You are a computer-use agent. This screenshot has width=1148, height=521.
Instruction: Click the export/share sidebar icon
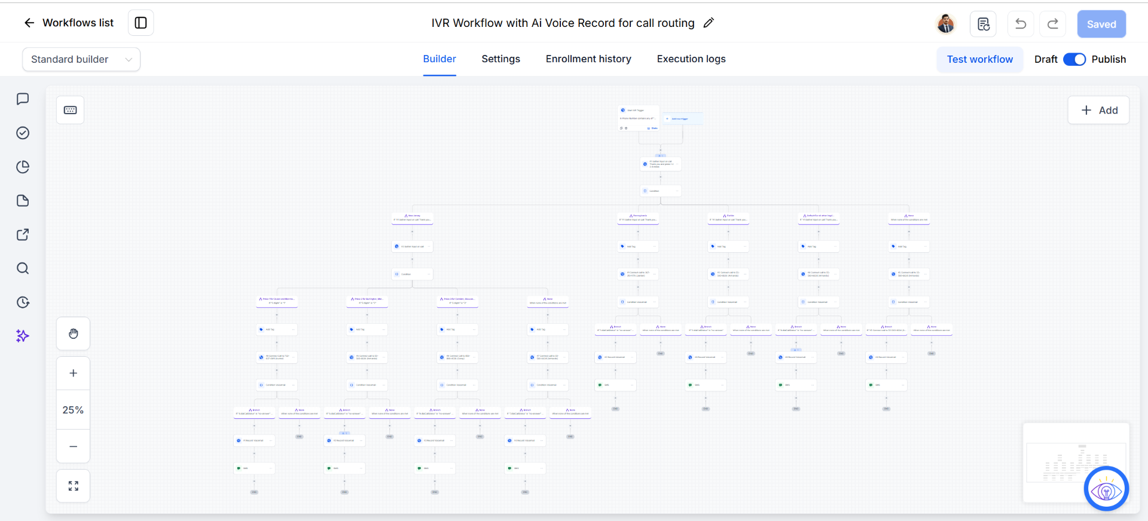tap(23, 235)
